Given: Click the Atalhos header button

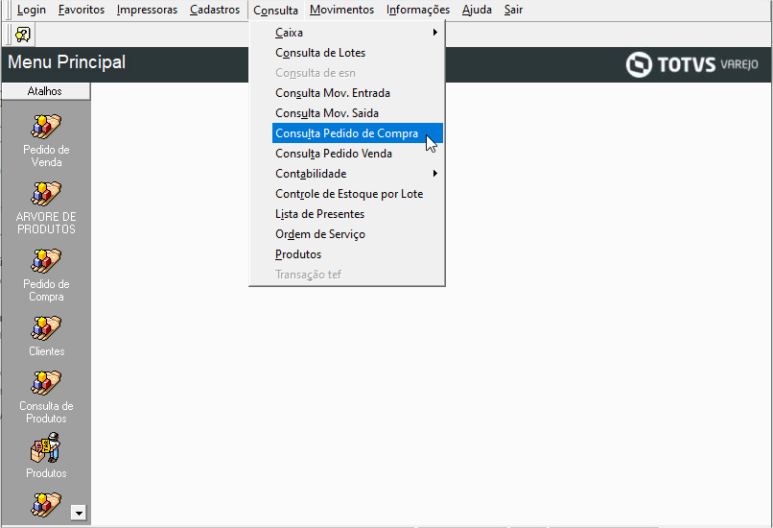Looking at the screenshot, I should pos(46,91).
